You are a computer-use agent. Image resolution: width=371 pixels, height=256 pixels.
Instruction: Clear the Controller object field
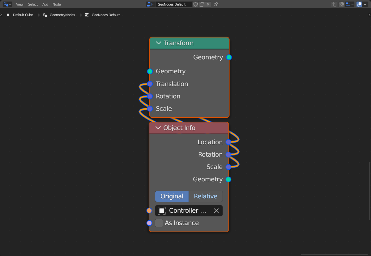coord(216,210)
